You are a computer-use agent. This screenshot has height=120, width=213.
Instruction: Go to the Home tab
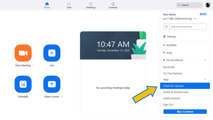point(47,5)
